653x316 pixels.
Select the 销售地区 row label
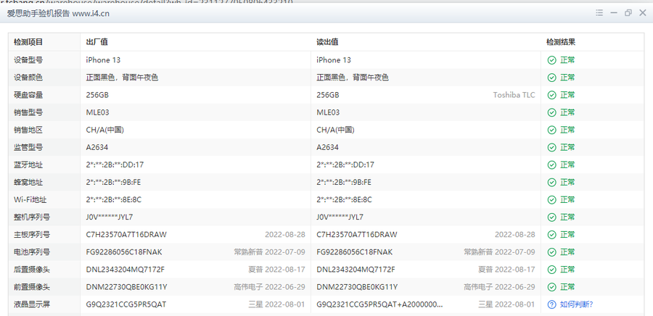pyautogui.click(x=28, y=130)
